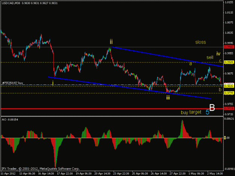Click the '26 Apr 14:30' time label
This screenshot has height=176, width=235.
(x=159, y=173)
